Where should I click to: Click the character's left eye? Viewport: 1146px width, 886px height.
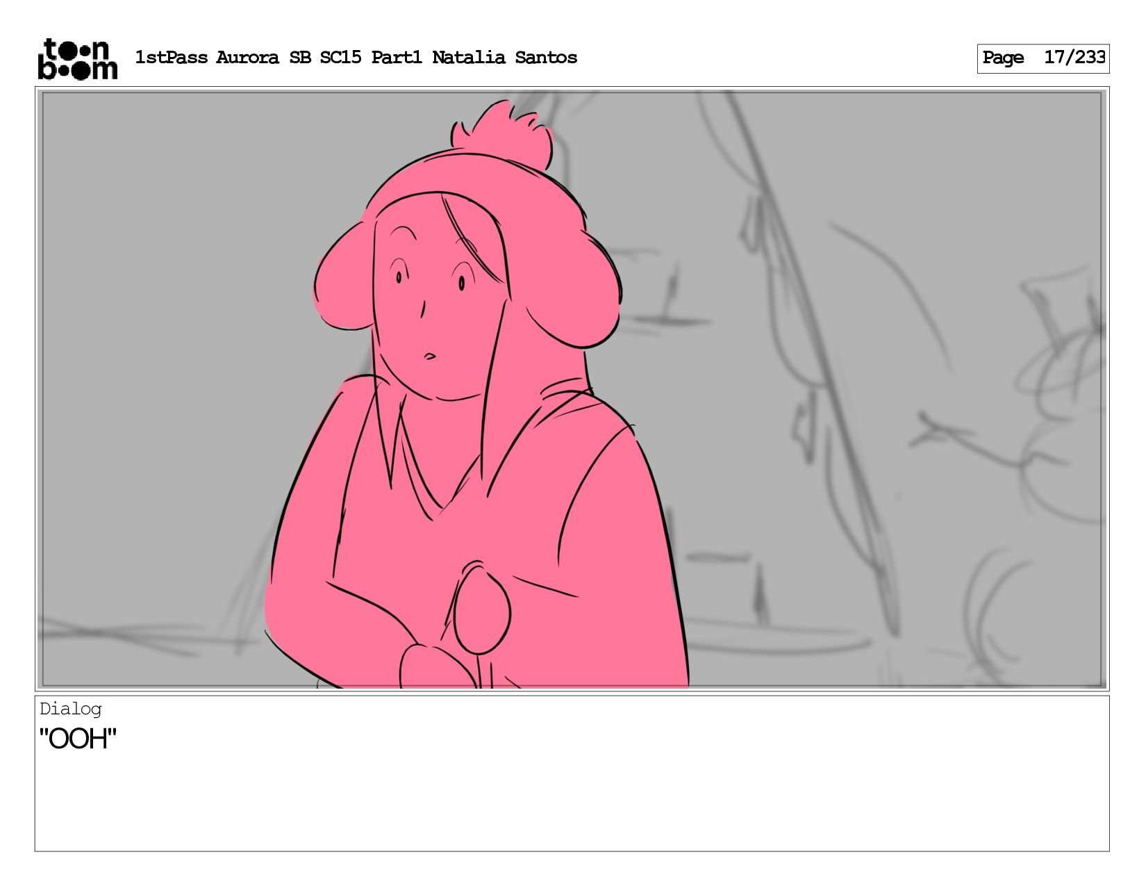[x=398, y=277]
